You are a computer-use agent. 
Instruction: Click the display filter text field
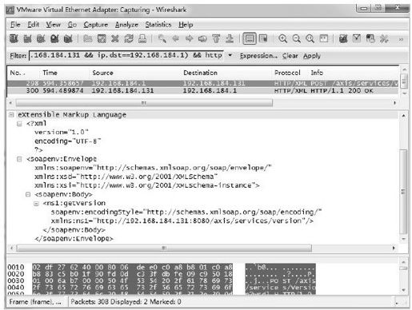click(126, 55)
